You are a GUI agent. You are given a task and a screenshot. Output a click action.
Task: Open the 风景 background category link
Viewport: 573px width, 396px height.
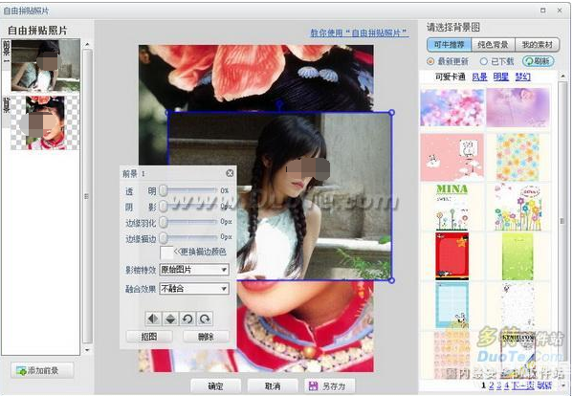coord(479,77)
